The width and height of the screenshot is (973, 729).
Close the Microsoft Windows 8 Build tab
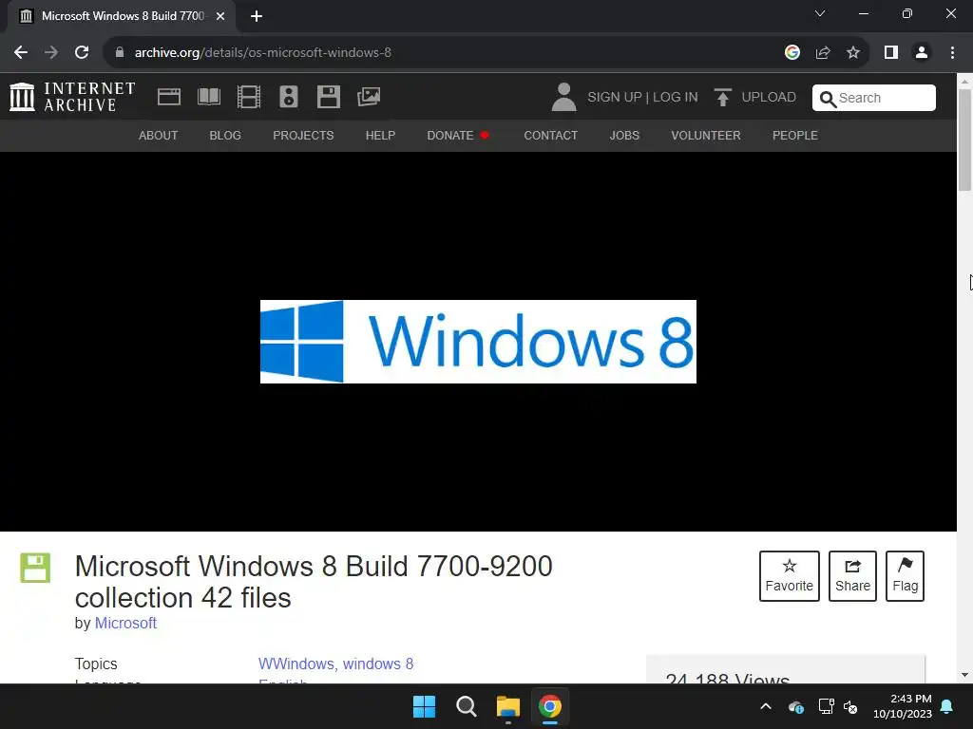220,16
